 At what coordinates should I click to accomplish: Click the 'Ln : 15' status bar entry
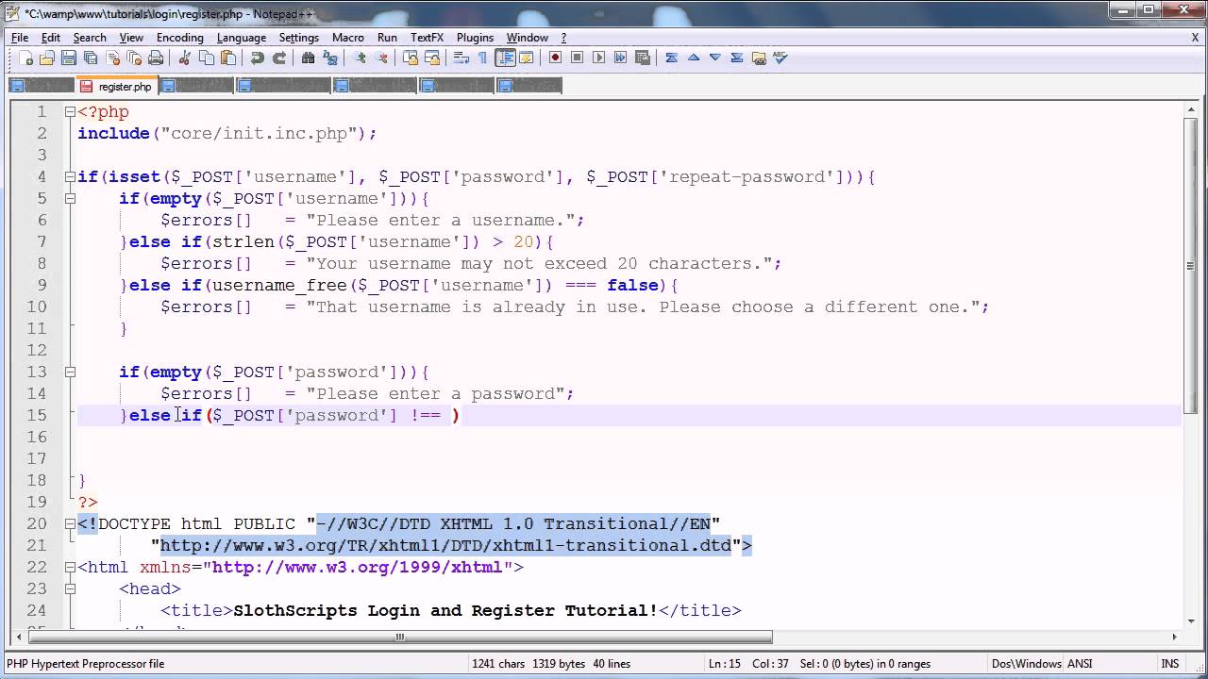(727, 664)
